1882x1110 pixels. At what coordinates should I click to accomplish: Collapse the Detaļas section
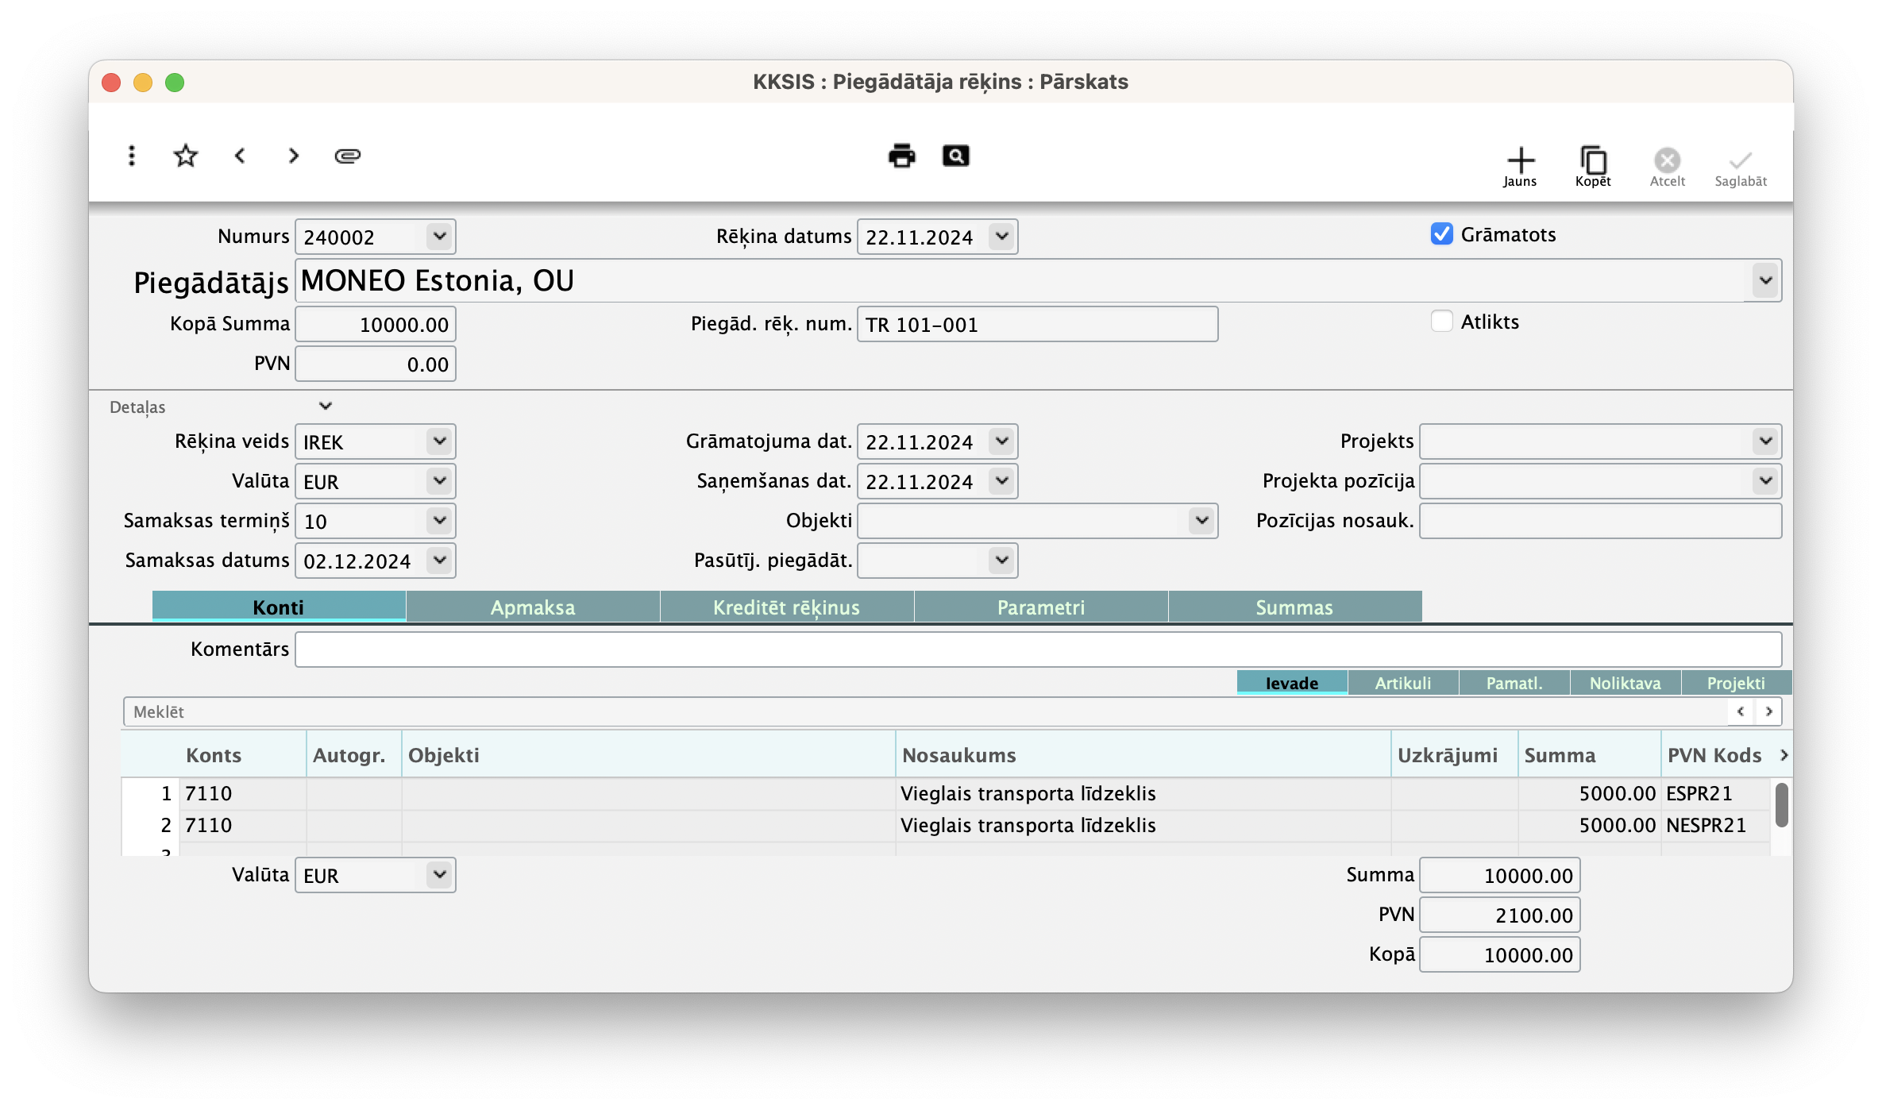pyautogui.click(x=325, y=407)
